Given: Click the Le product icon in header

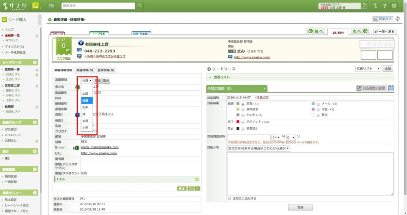Looking at the screenshot, I should 35,6.
